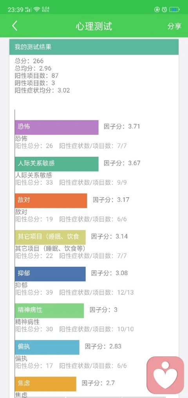Viewport: 188px width, 398px height.
Task: Select the blue 抑郁 bar
Action: pyautogui.click(x=50, y=274)
